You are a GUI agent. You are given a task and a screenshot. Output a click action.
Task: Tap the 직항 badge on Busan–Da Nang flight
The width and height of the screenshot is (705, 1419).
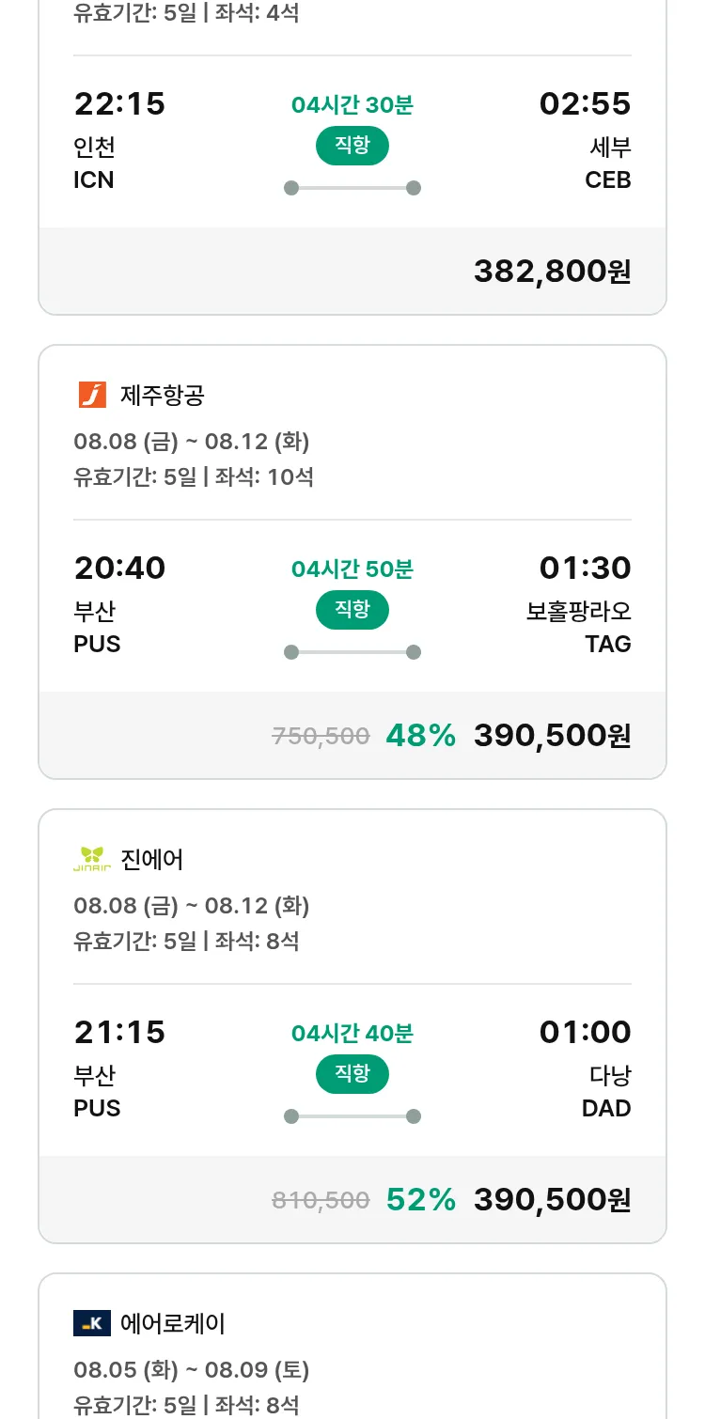click(x=352, y=1074)
